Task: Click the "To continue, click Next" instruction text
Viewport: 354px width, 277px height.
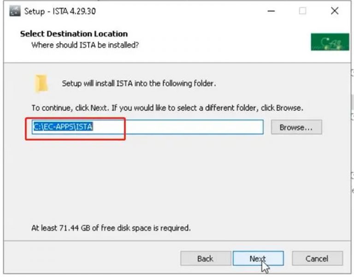Action: point(167,108)
